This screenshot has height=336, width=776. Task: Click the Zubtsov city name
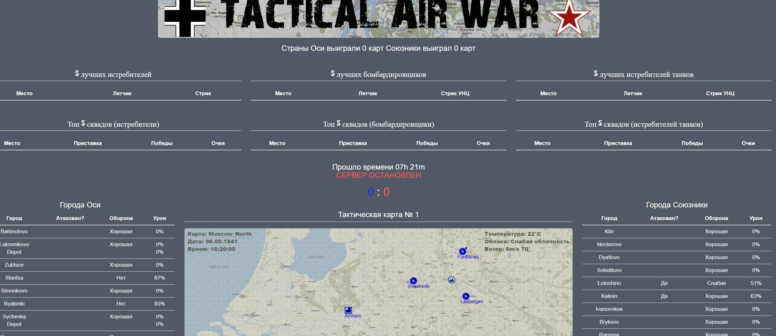14,265
